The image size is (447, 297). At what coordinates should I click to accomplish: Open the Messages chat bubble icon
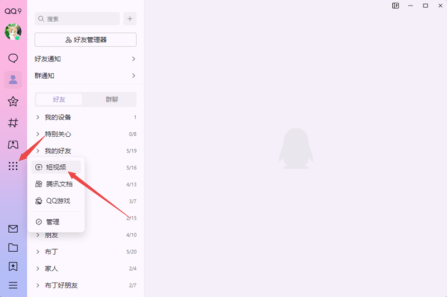click(13, 59)
